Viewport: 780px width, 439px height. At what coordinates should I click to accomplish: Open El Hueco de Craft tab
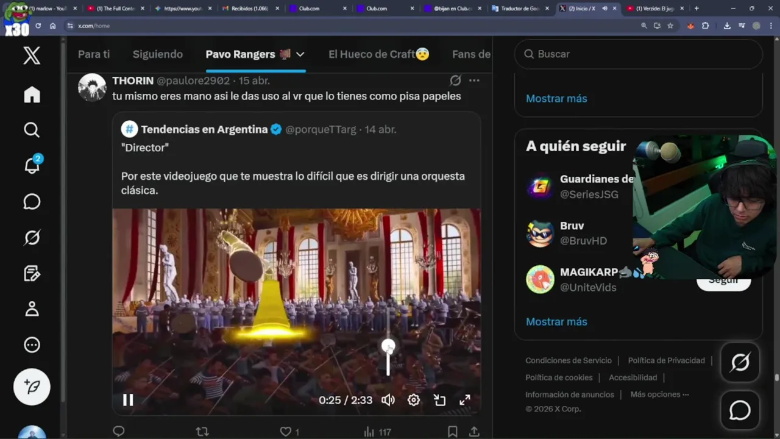tap(379, 54)
